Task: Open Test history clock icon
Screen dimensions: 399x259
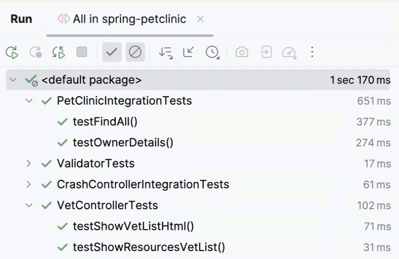Action: (x=212, y=52)
